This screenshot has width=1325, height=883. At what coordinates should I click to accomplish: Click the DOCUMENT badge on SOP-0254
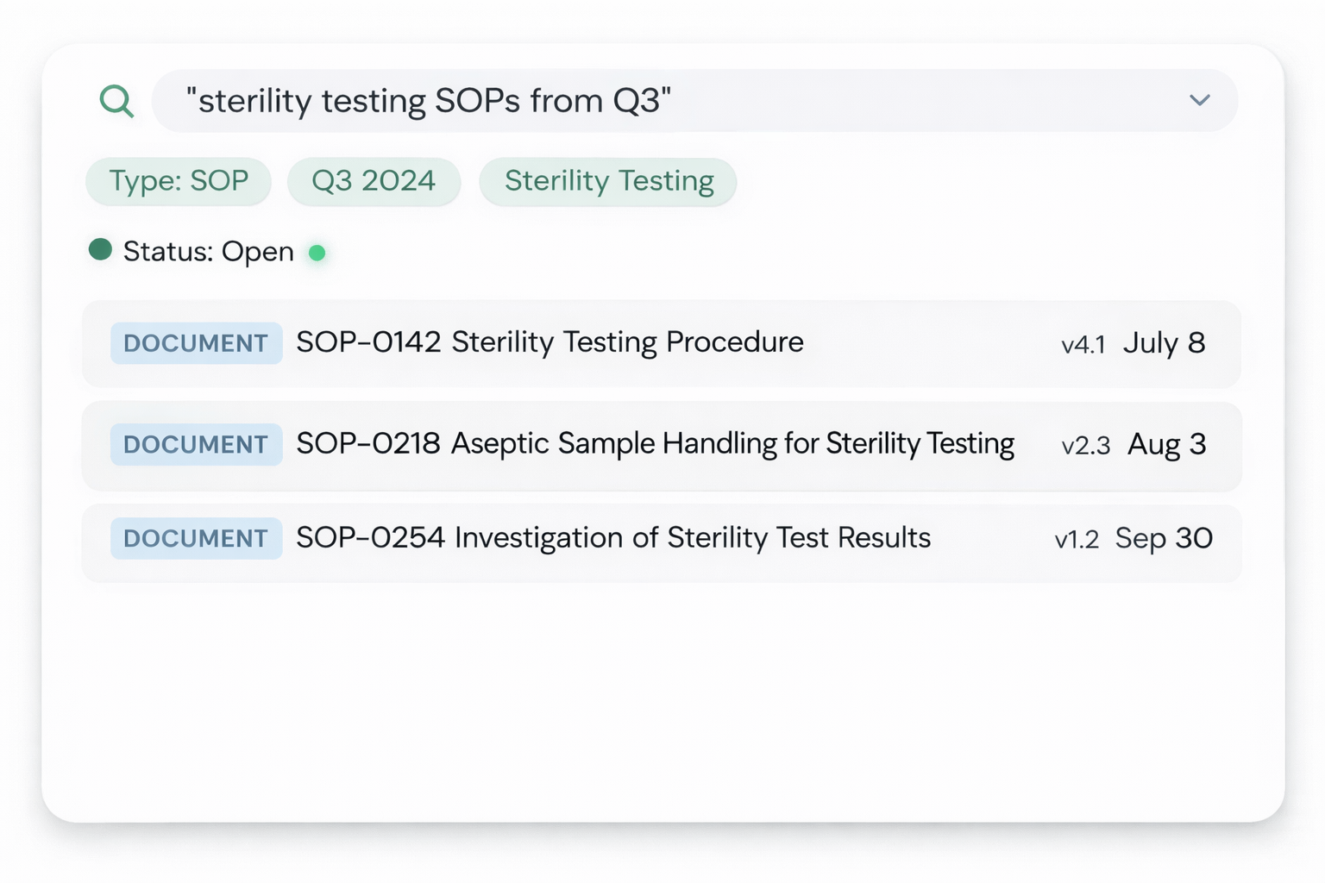[196, 538]
